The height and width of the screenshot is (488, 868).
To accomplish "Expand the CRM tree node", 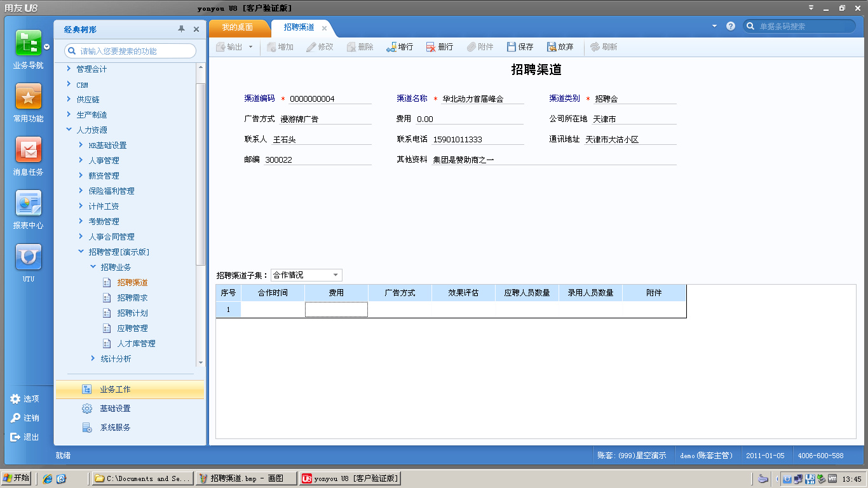I will tap(69, 84).
